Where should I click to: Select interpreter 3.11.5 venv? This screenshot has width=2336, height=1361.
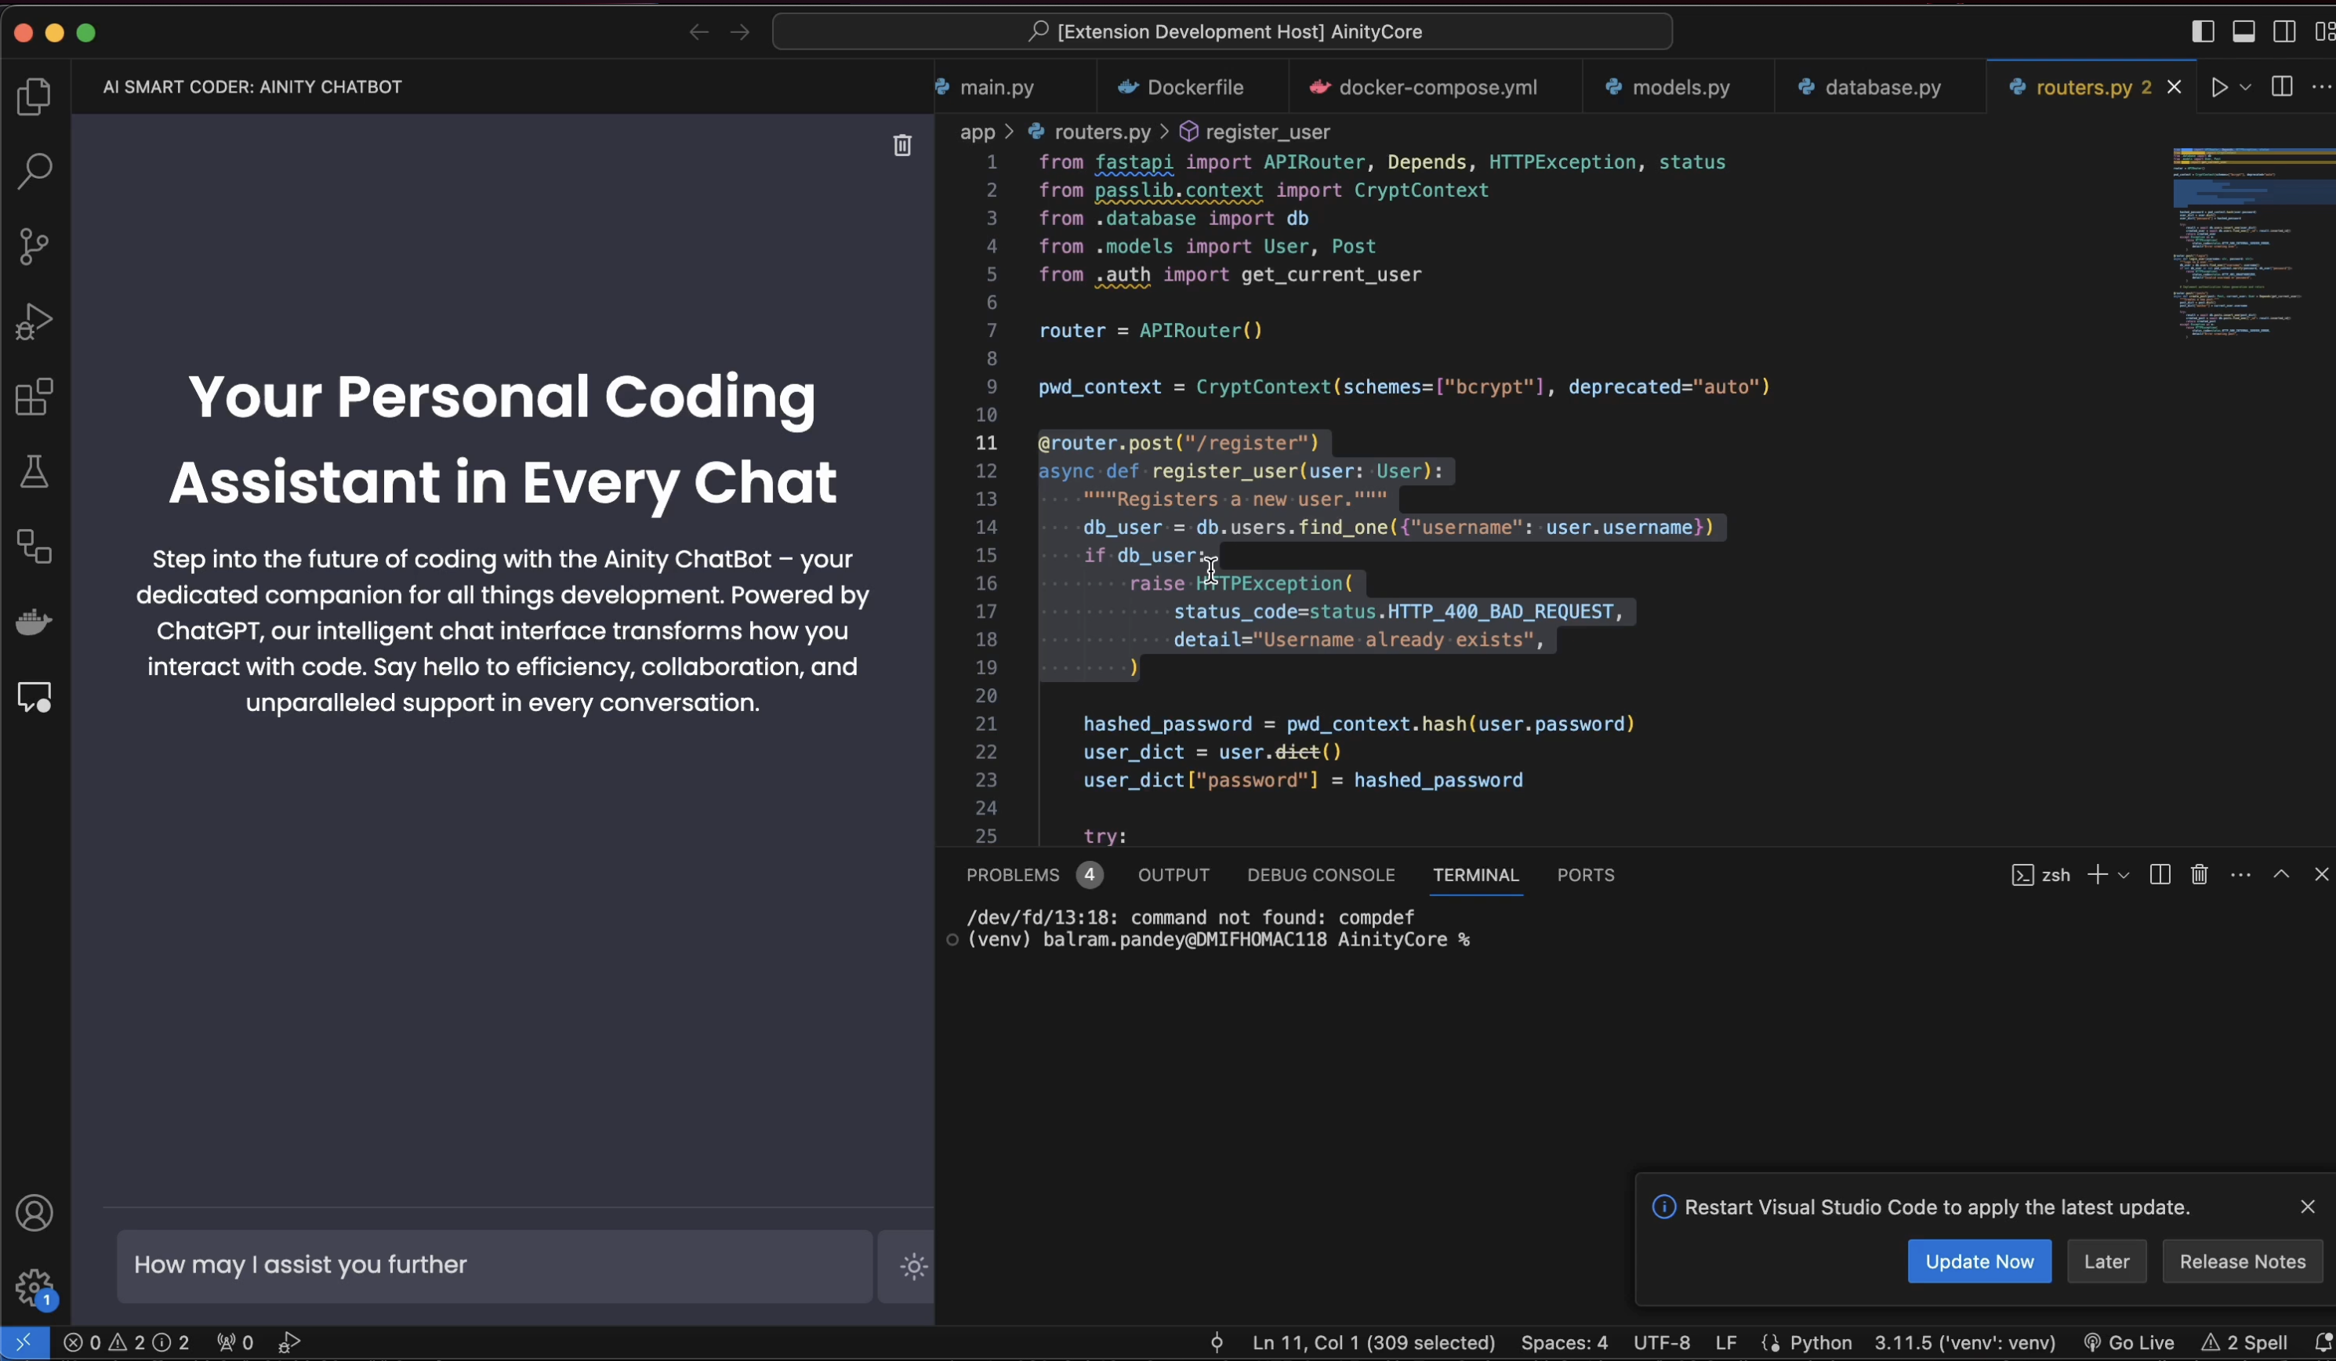(x=1965, y=1342)
